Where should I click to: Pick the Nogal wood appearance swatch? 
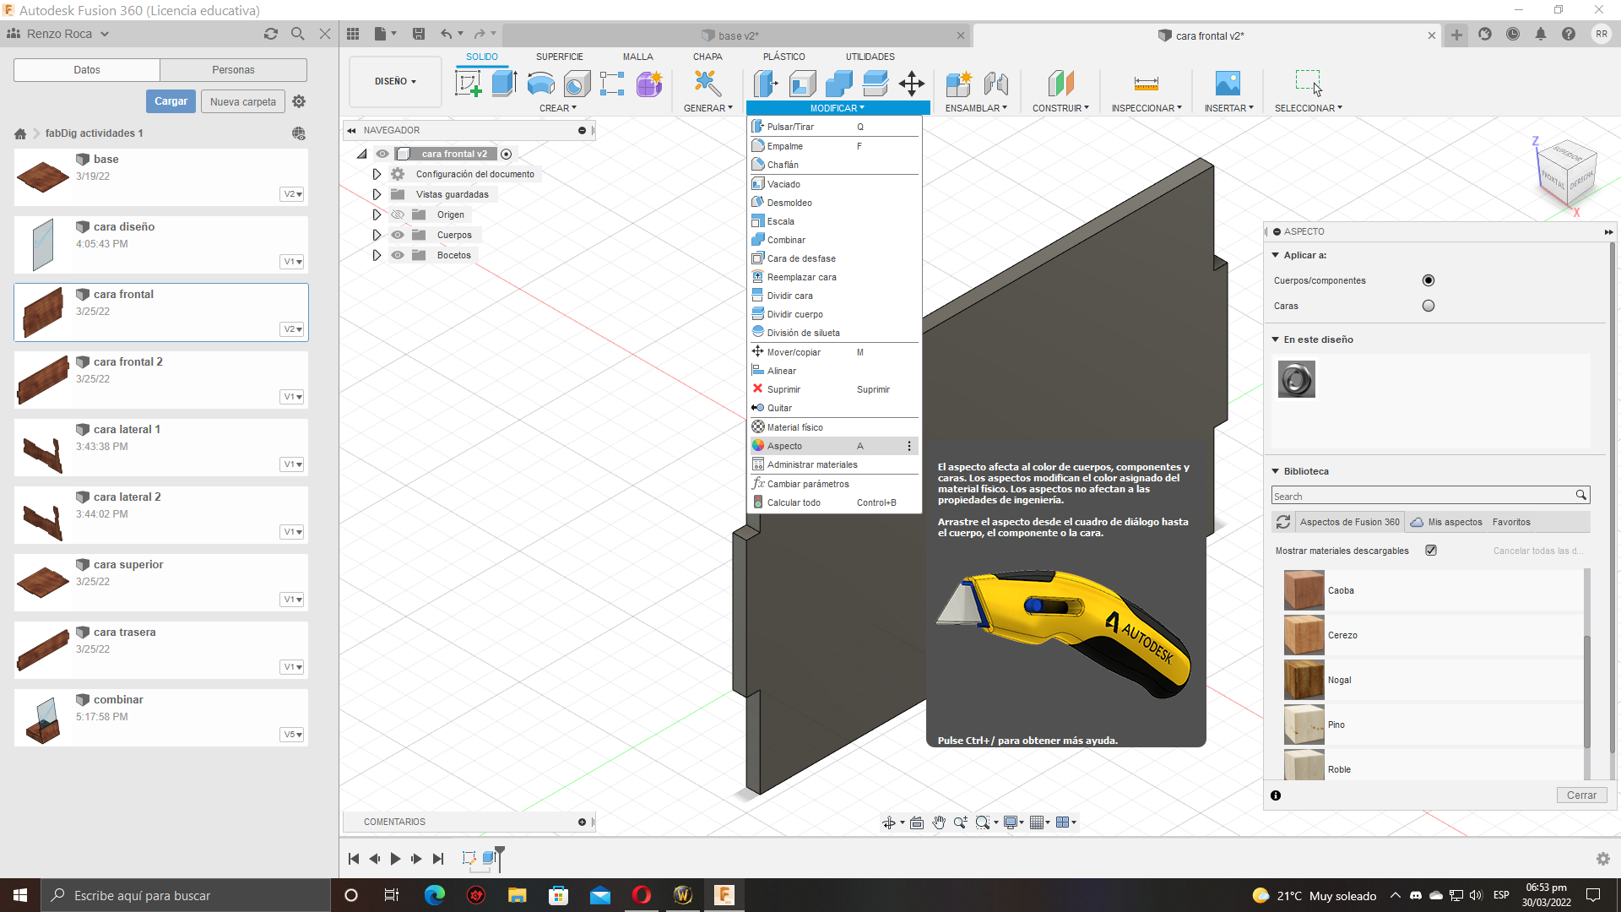pos(1304,680)
